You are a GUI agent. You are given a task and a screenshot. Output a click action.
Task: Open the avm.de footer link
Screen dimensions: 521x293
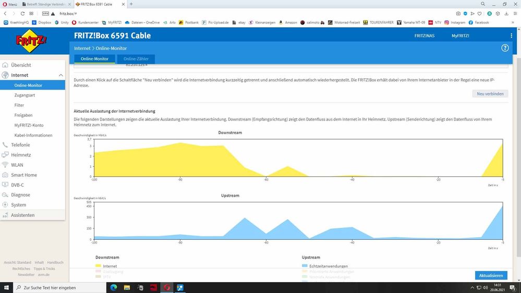click(43, 275)
